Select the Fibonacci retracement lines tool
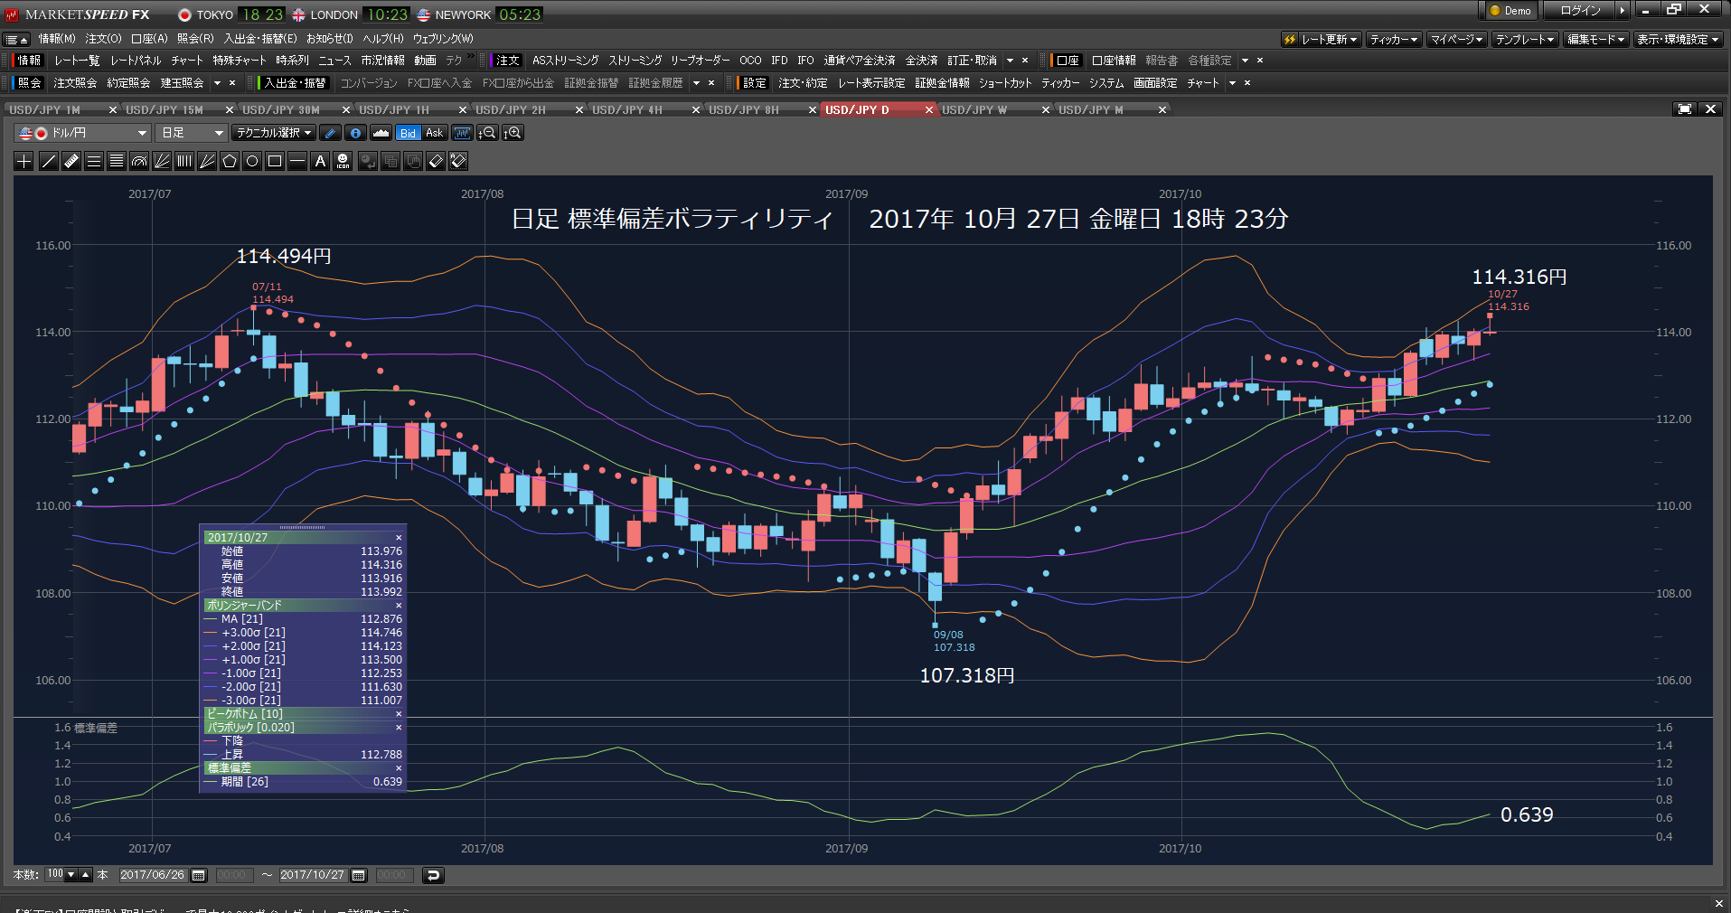This screenshot has width=1731, height=913. click(x=116, y=161)
